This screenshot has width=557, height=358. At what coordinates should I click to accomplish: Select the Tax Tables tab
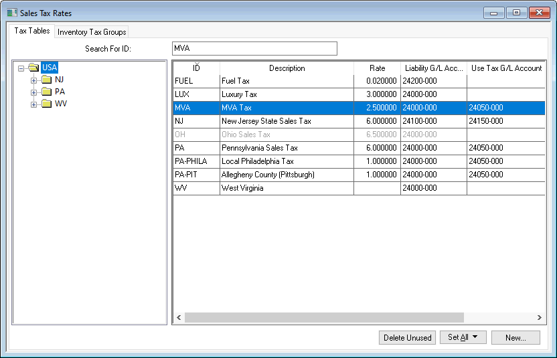32,31
